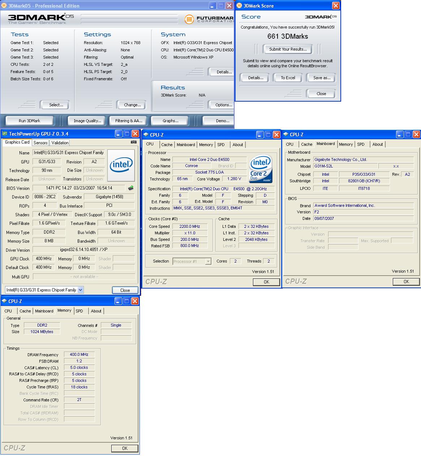The height and width of the screenshot is (456, 421).
Task: Click the GPU-Z Driver Version field
Action: [84, 250]
